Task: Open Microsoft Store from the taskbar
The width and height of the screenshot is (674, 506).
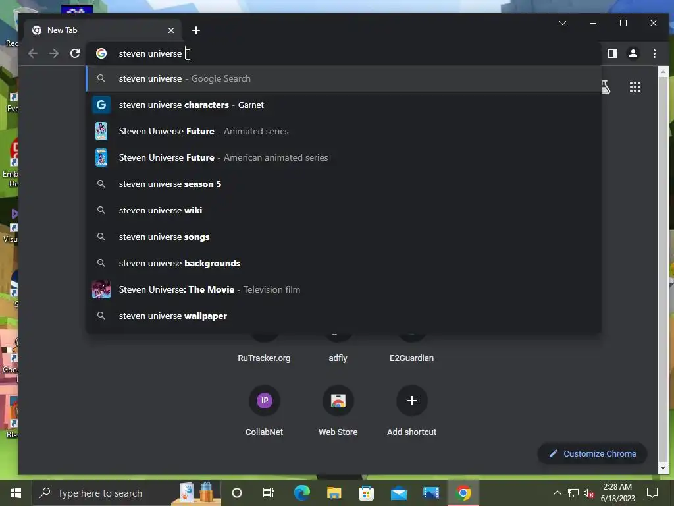Action: [x=366, y=493]
